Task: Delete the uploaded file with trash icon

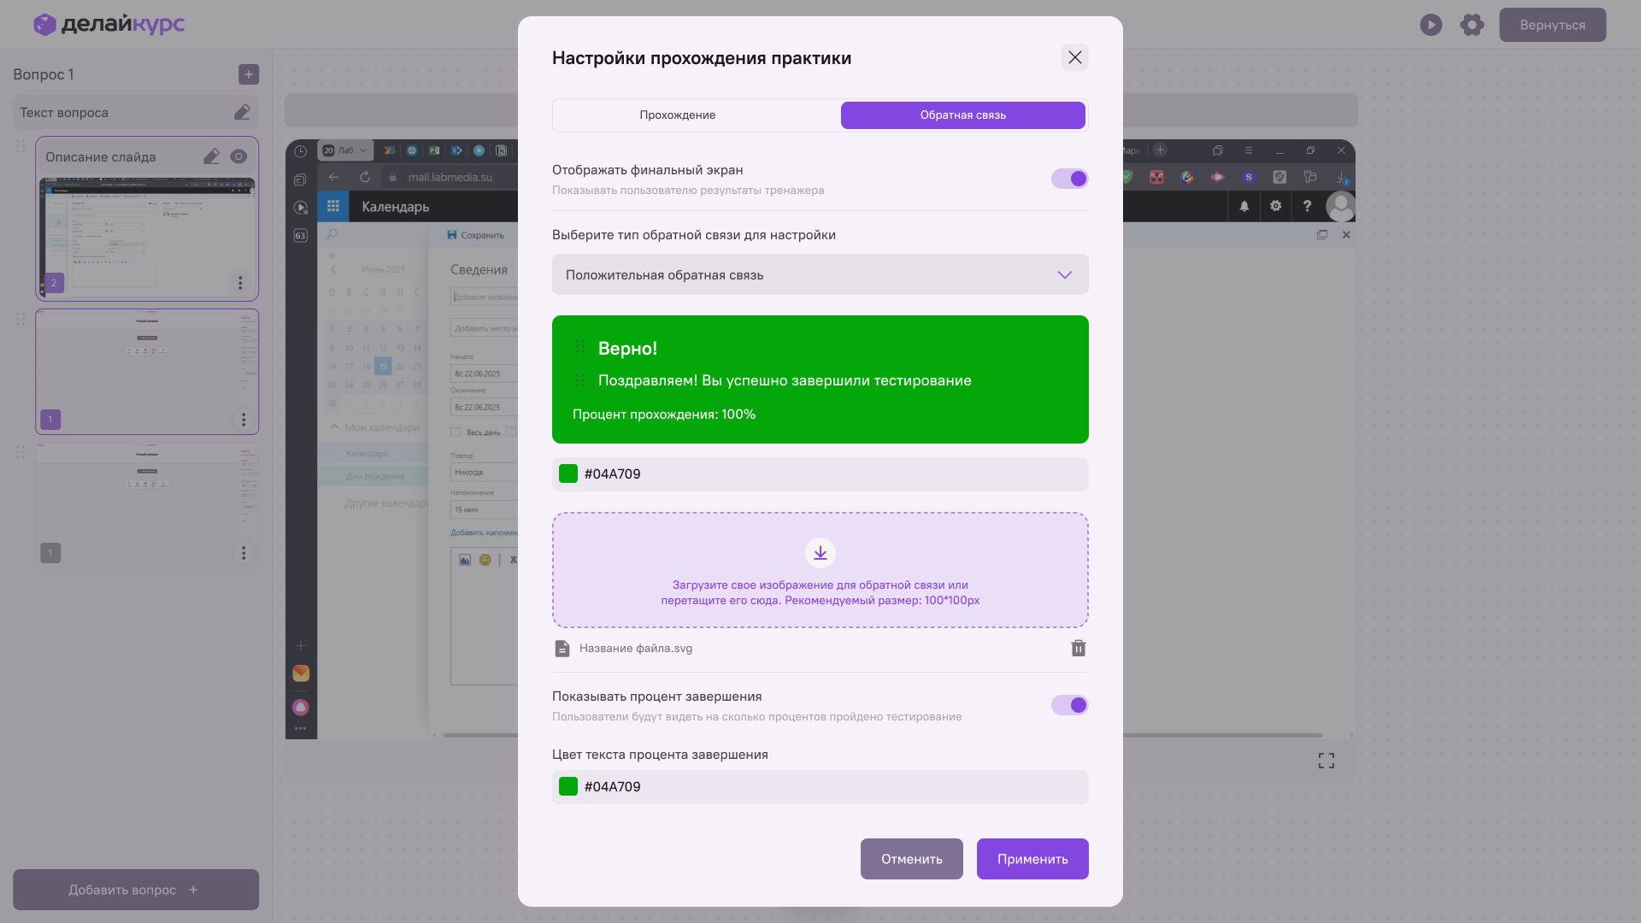Action: point(1078,649)
